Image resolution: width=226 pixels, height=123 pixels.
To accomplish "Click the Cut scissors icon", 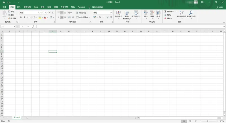I will point(9,11).
